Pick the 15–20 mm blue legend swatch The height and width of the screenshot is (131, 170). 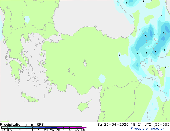[42, 128]
